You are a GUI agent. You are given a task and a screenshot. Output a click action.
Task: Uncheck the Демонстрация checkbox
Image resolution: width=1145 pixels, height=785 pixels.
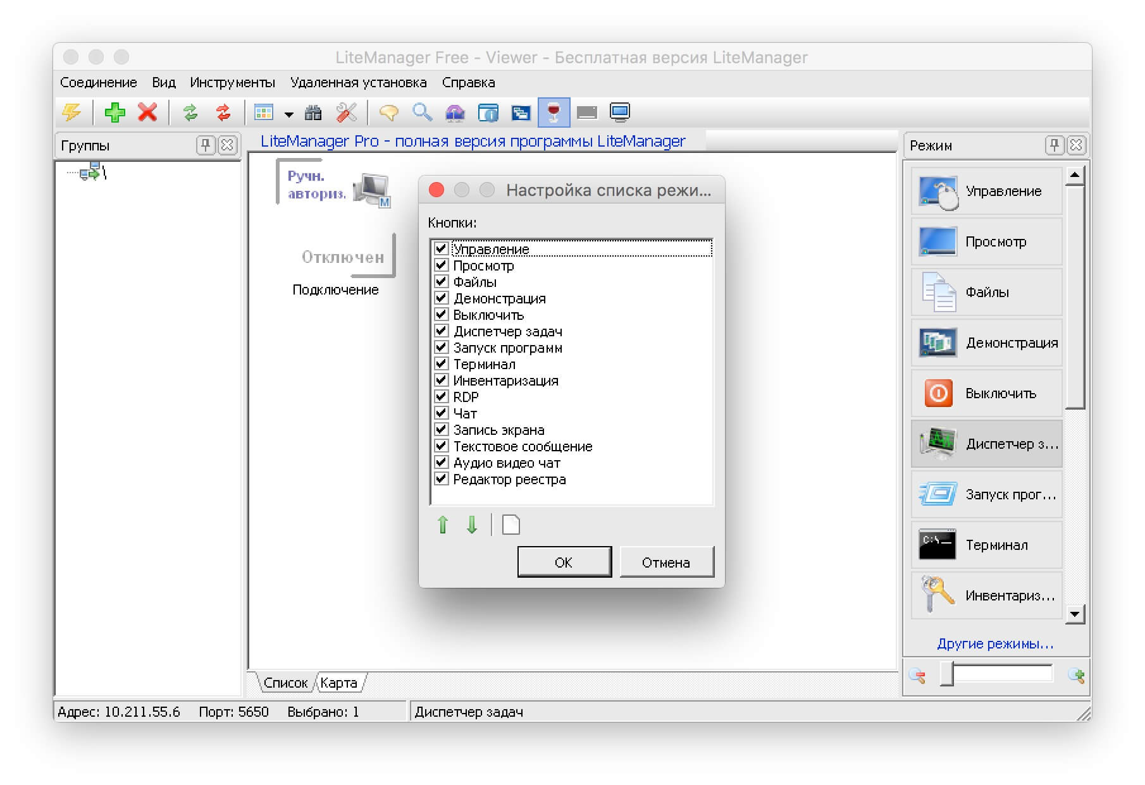442,298
